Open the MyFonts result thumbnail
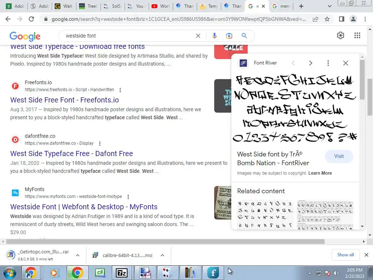The width and height of the screenshot is (373, 280). click(223, 203)
